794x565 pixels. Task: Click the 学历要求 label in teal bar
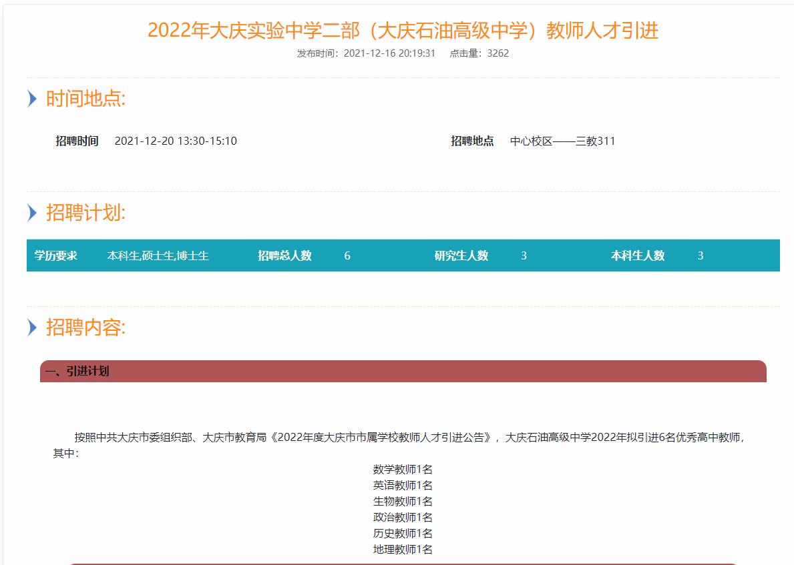pos(56,255)
